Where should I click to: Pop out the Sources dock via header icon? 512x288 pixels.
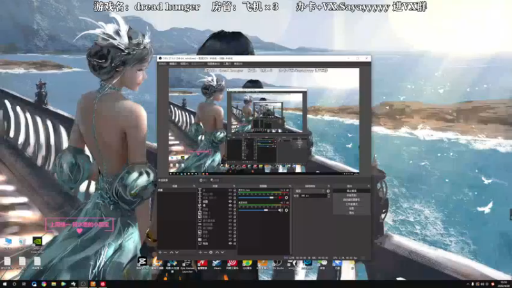point(234,186)
